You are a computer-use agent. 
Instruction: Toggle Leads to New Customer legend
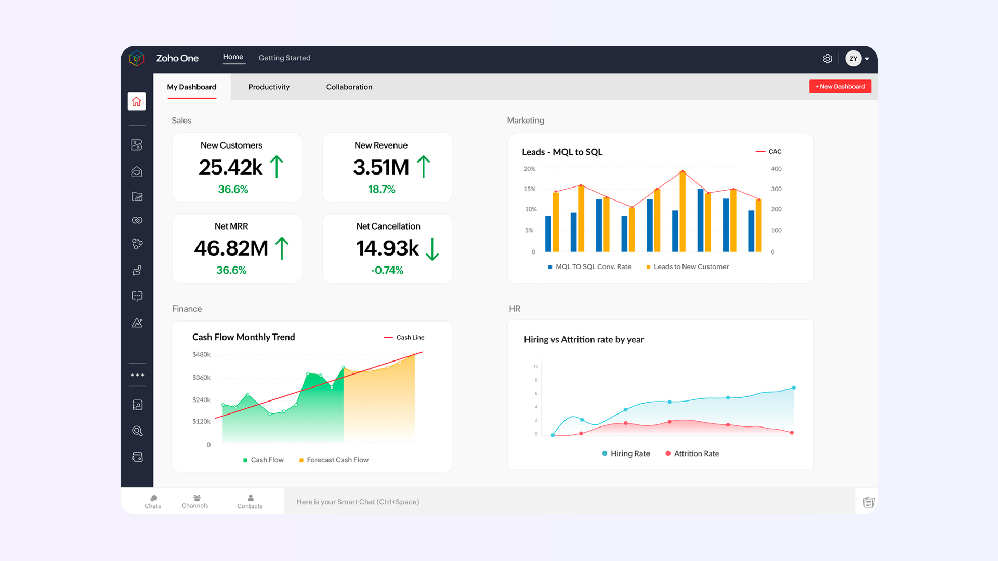(687, 266)
